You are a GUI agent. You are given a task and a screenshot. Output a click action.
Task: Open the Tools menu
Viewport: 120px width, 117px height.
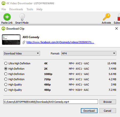[x=30, y=9]
